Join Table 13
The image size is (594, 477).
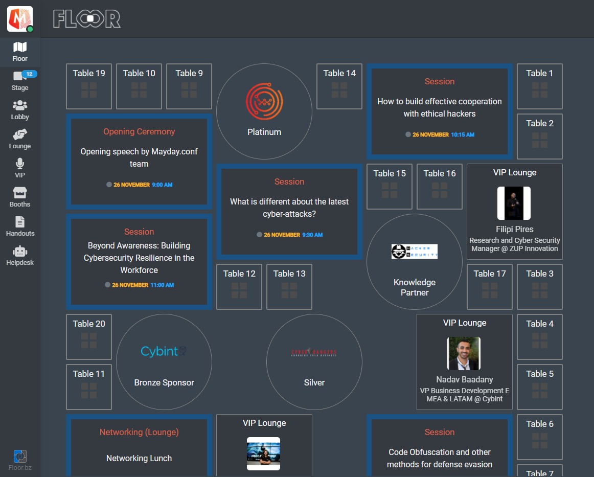pos(289,287)
